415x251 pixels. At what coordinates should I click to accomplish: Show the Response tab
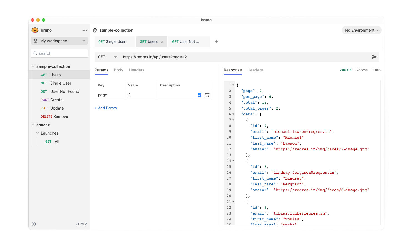pos(233,70)
